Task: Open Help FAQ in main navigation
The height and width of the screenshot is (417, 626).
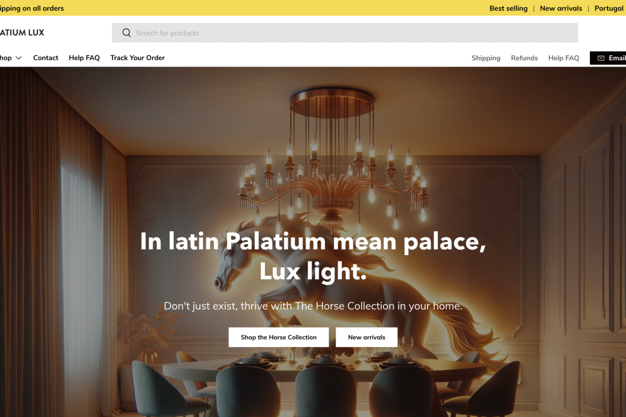Action: coord(84,58)
